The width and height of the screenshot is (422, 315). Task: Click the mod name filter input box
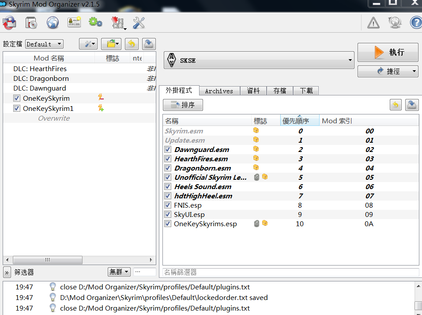pyautogui.click(x=145, y=272)
